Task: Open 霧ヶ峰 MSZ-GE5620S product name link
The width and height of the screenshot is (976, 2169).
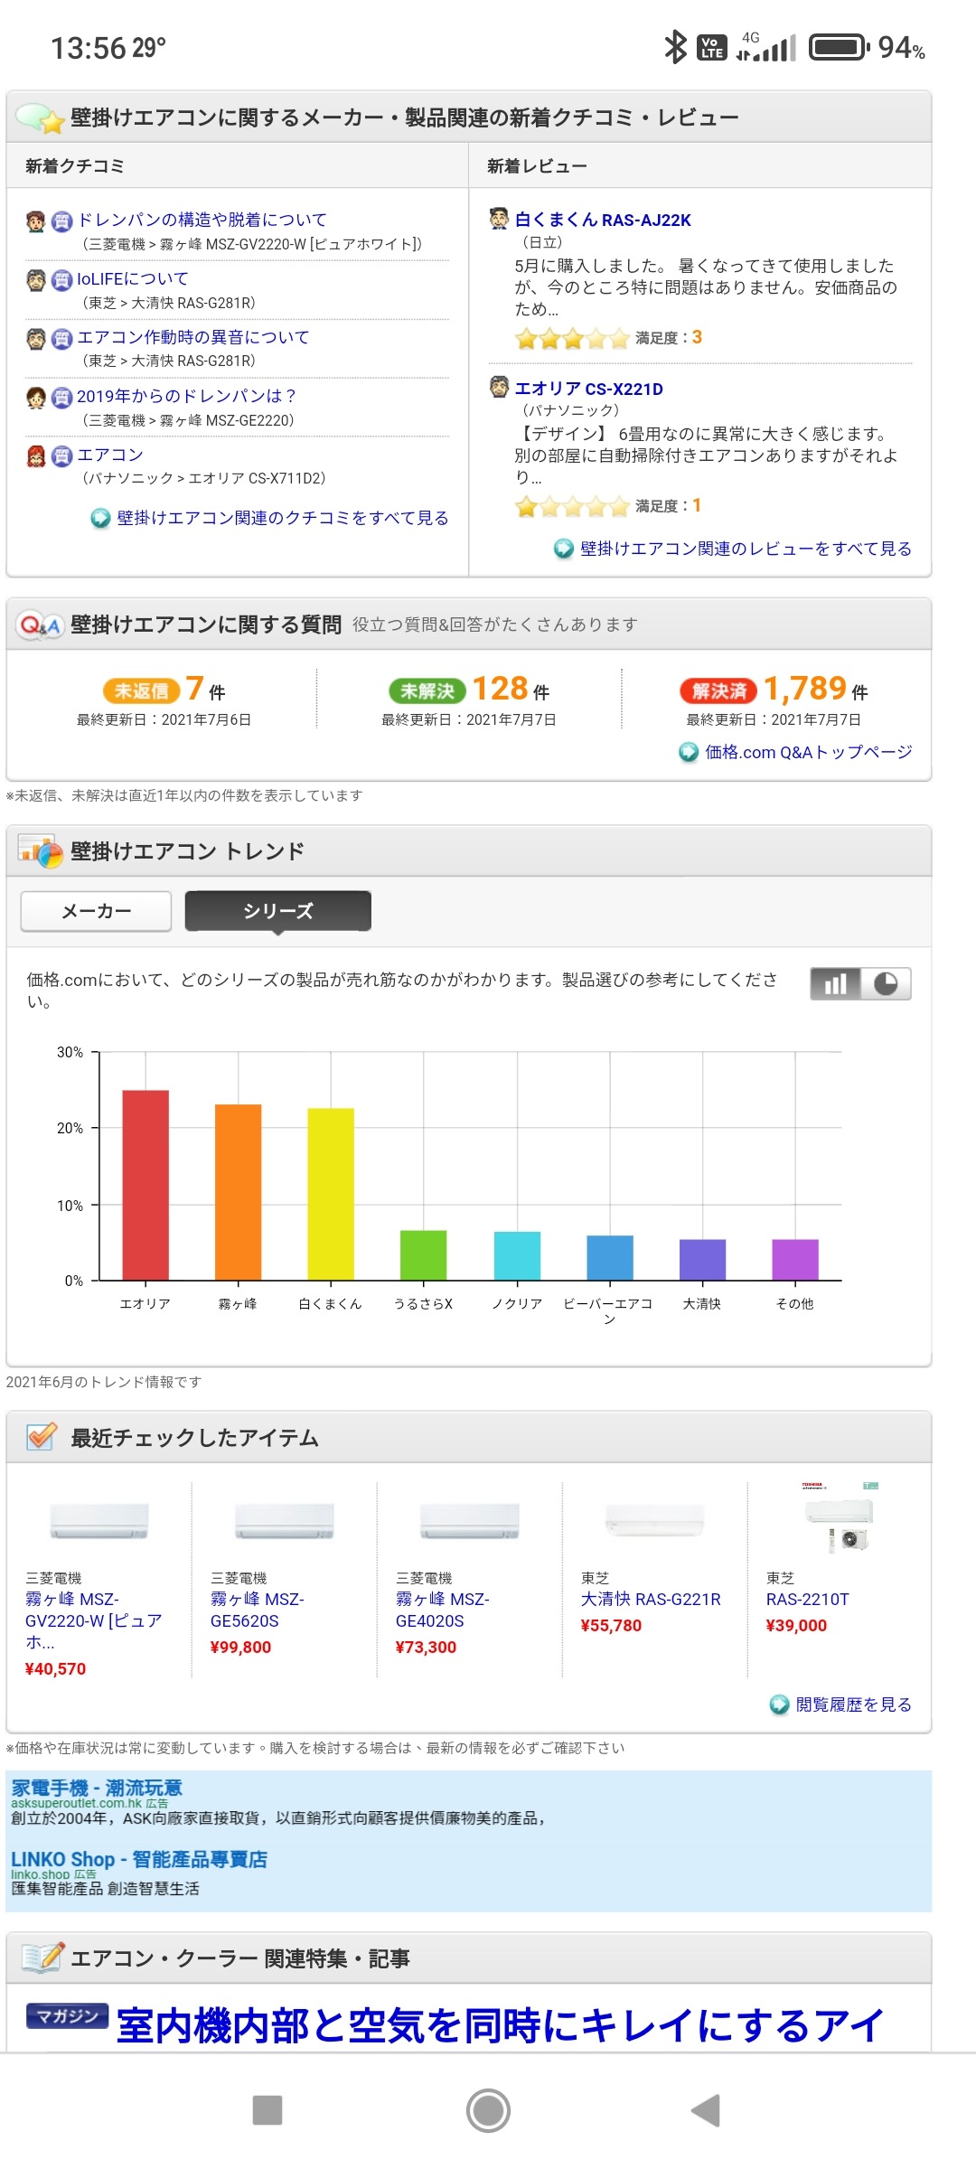Action: point(258,1610)
